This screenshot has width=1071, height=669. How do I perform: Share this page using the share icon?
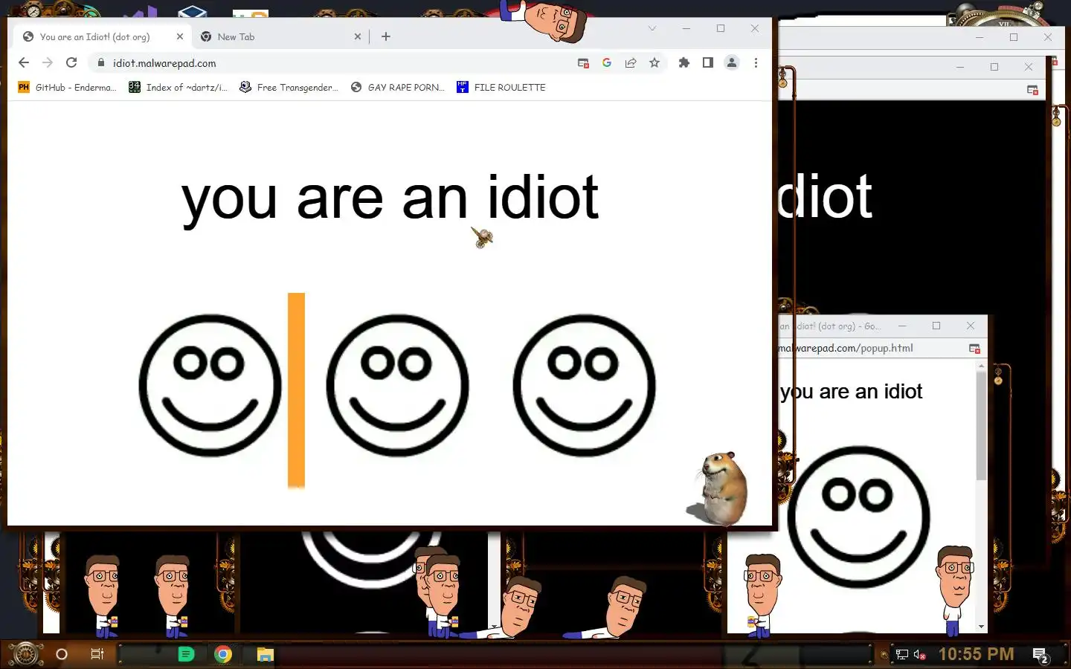631,63
